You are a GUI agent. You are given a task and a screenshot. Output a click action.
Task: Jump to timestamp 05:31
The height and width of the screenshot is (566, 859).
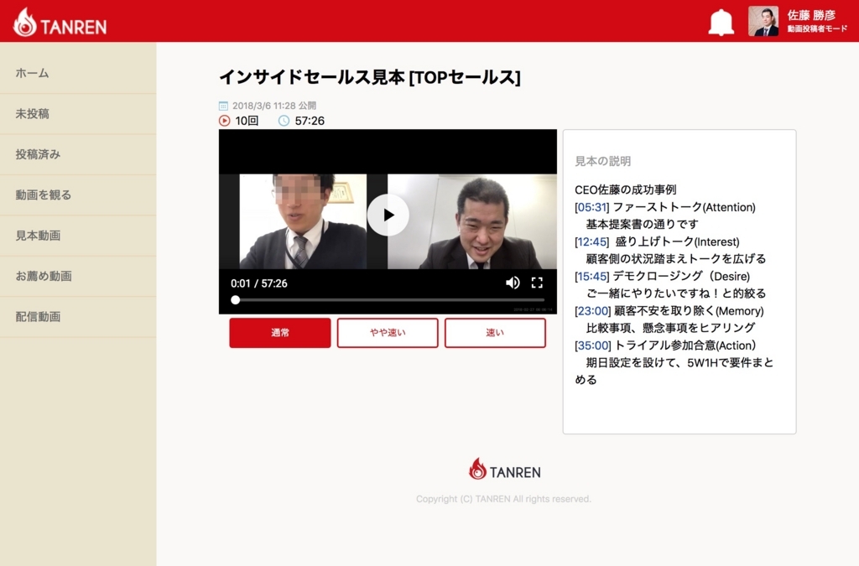click(x=592, y=207)
